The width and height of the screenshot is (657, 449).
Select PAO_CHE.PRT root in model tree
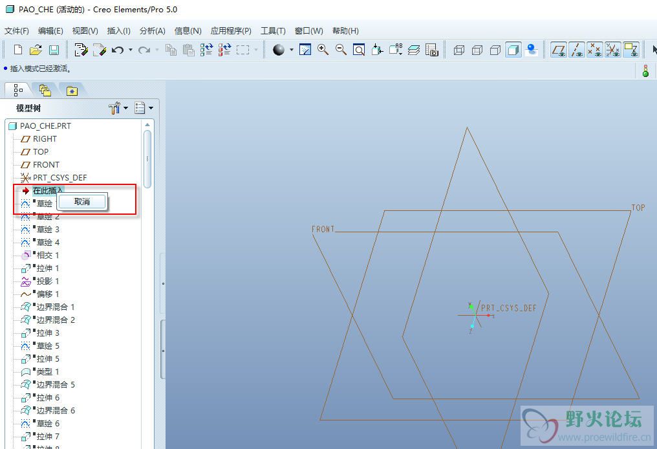pos(40,126)
